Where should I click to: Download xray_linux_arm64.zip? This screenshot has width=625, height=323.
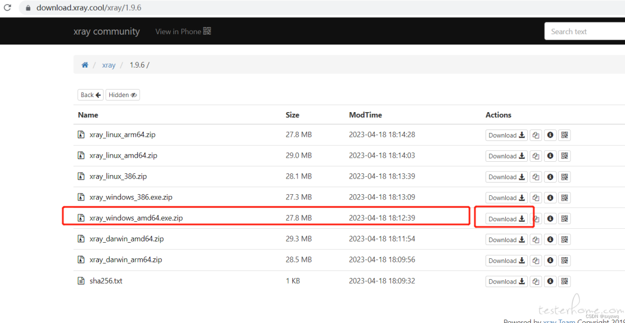(506, 135)
